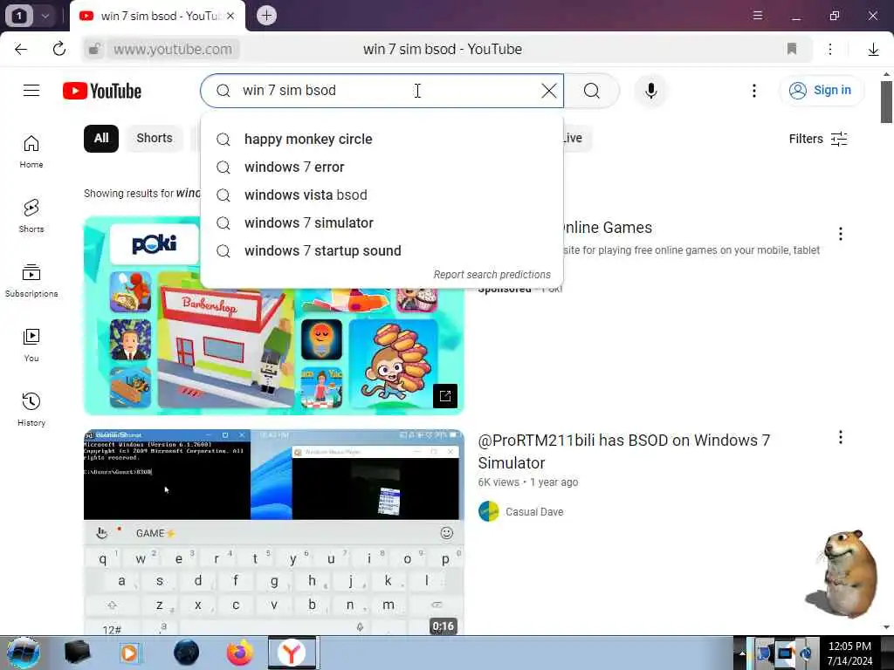Open the YouTube guide hamburger menu
894x670 pixels.
[x=31, y=91]
